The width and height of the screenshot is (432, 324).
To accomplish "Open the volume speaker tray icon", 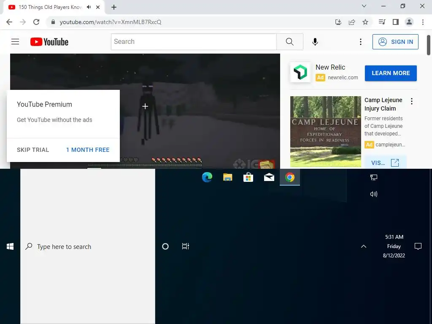I will tap(374, 194).
